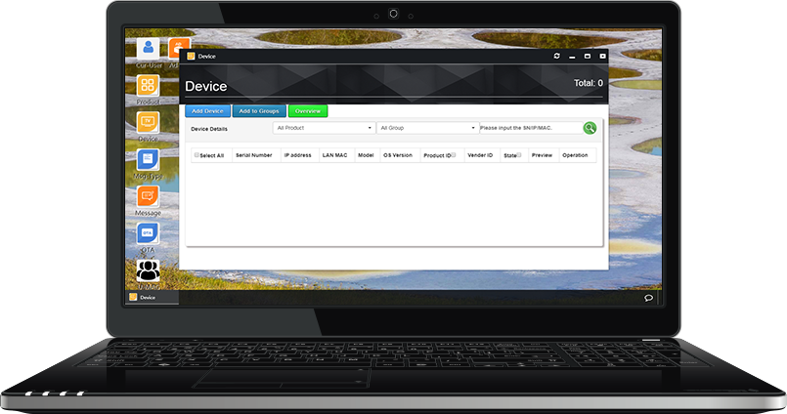The height and width of the screenshot is (414, 787).
Task: Click the green search magnifier icon
Action: 590,128
